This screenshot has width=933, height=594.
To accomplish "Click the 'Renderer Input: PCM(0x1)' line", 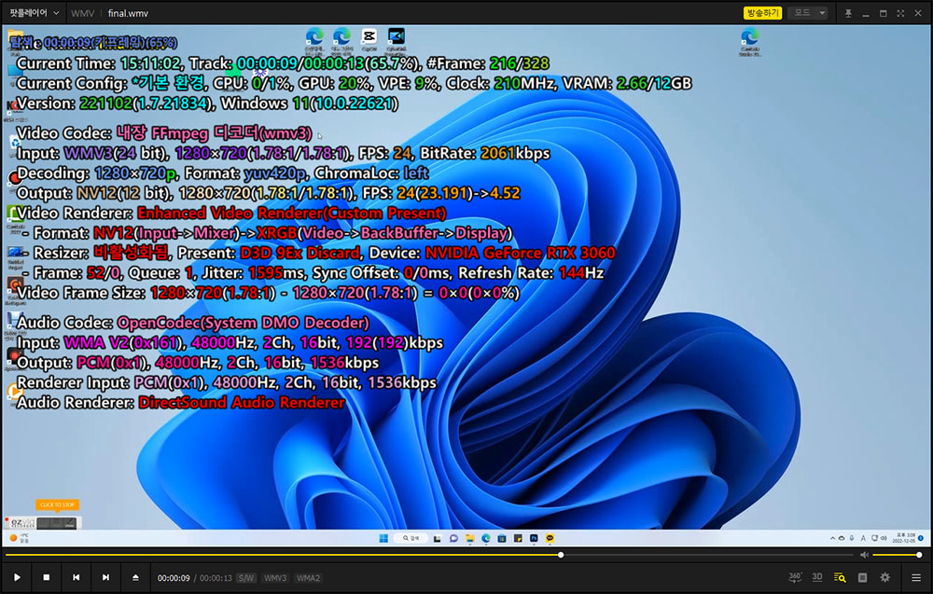I will tap(226, 383).
